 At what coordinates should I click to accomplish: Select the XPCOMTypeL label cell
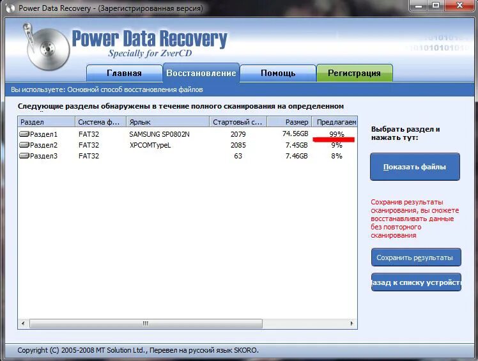(150, 145)
